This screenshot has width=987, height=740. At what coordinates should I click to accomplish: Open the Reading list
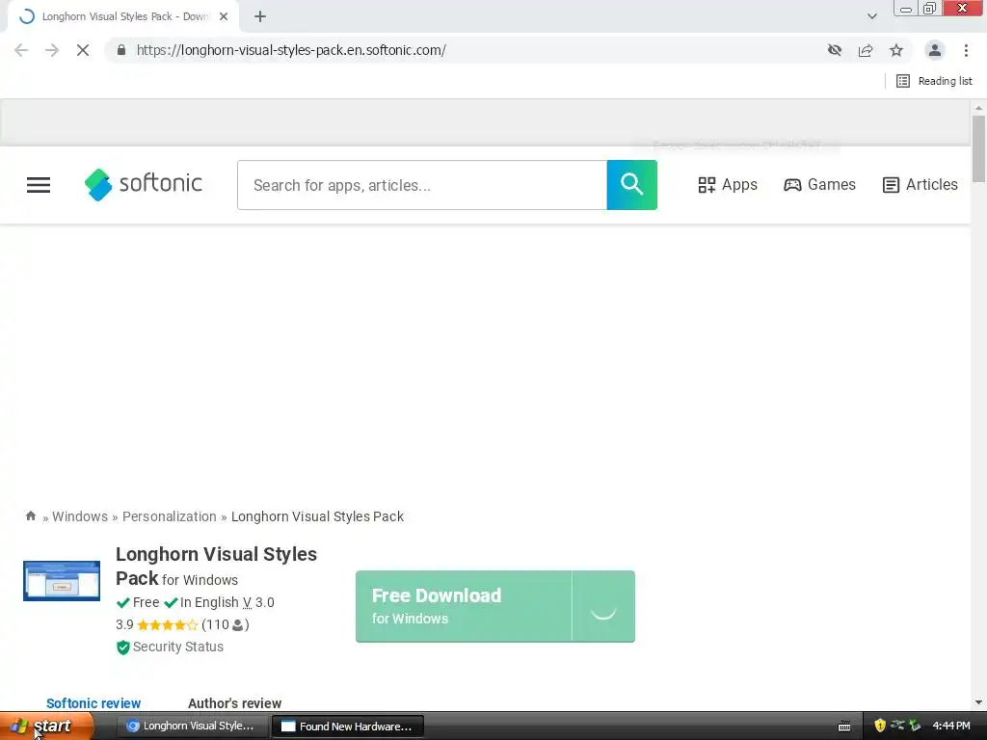tap(934, 81)
